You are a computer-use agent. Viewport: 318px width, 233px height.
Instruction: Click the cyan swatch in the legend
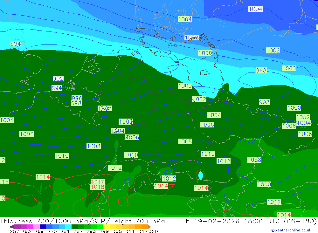pyautogui.click(x=68, y=227)
